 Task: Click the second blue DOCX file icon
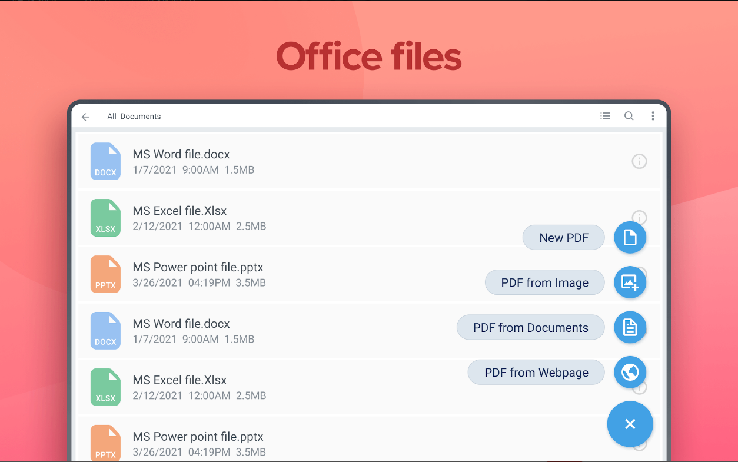pyautogui.click(x=105, y=331)
